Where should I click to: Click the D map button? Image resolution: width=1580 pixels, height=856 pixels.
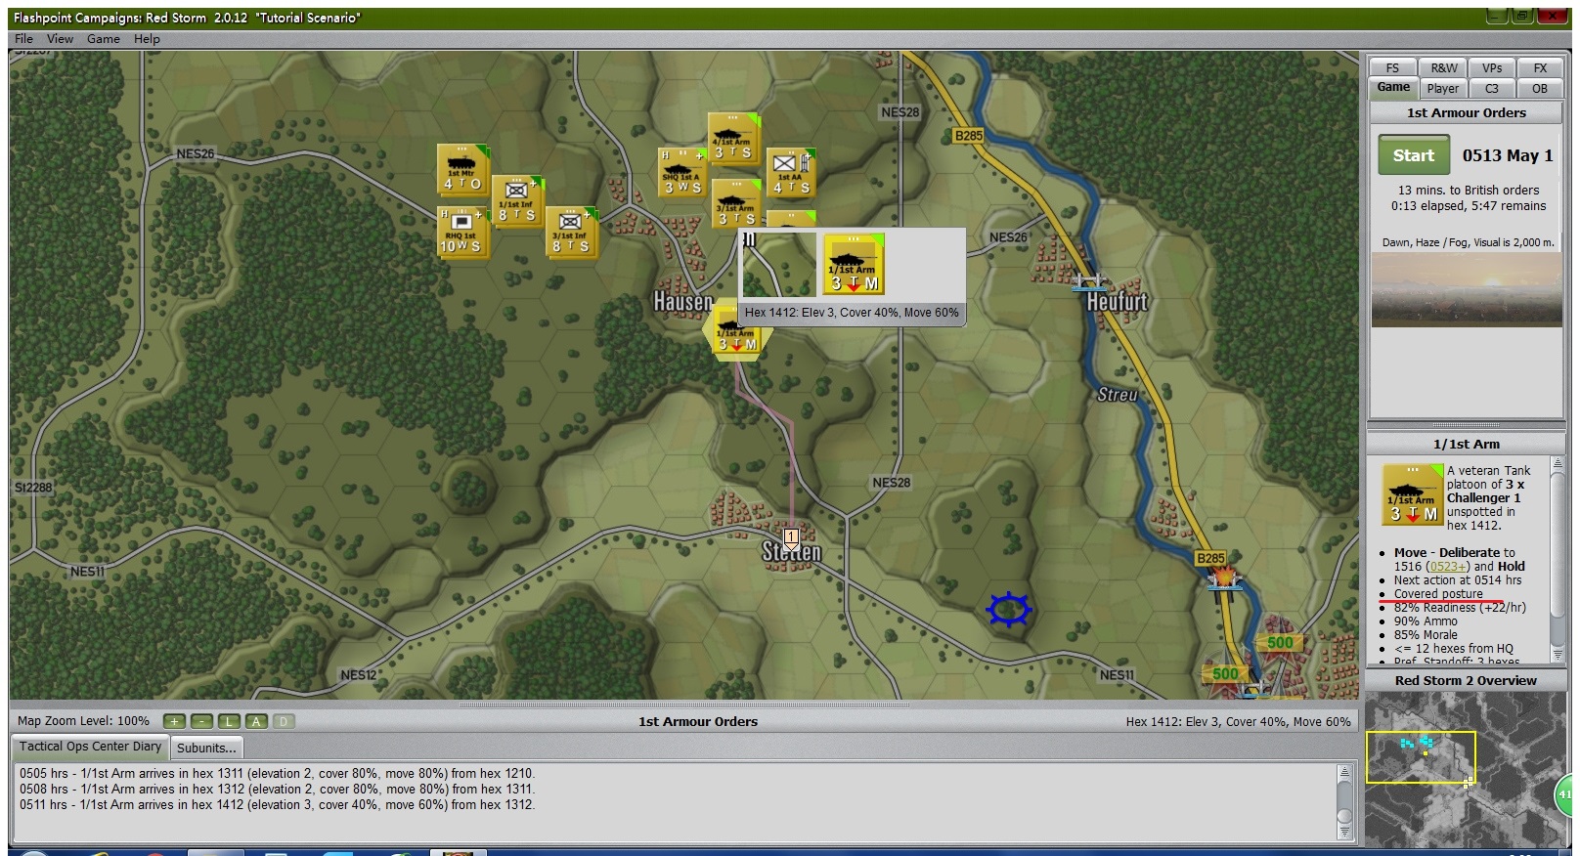point(284,721)
